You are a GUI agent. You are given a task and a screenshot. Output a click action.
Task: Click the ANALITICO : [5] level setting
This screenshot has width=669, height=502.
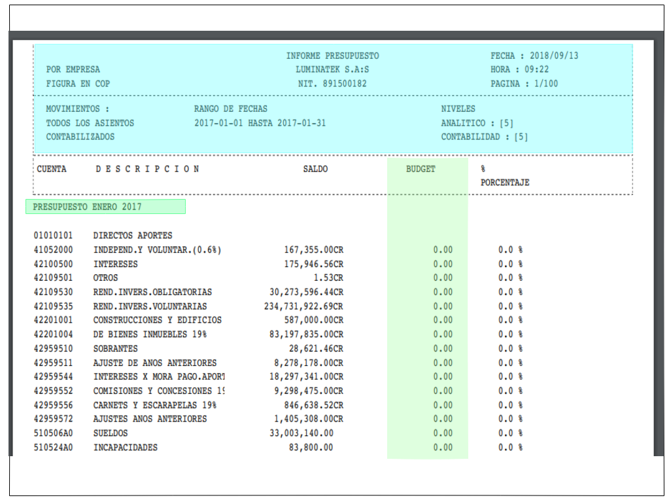pyautogui.click(x=475, y=122)
